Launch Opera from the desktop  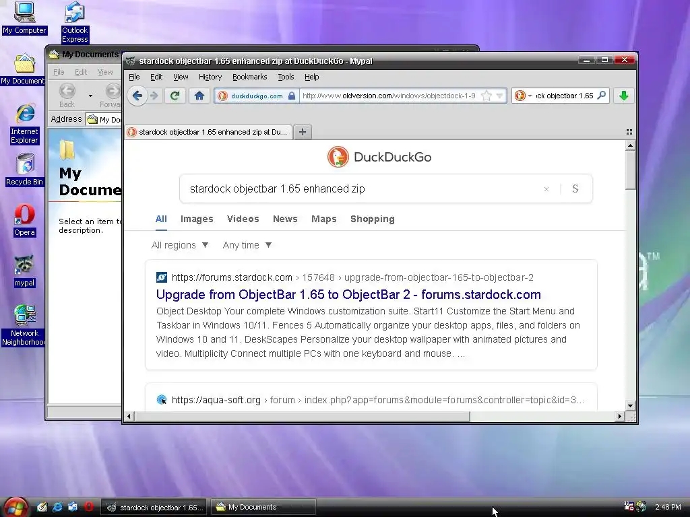(25, 220)
